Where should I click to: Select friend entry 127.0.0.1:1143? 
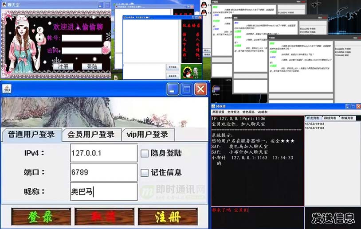coord(314,124)
